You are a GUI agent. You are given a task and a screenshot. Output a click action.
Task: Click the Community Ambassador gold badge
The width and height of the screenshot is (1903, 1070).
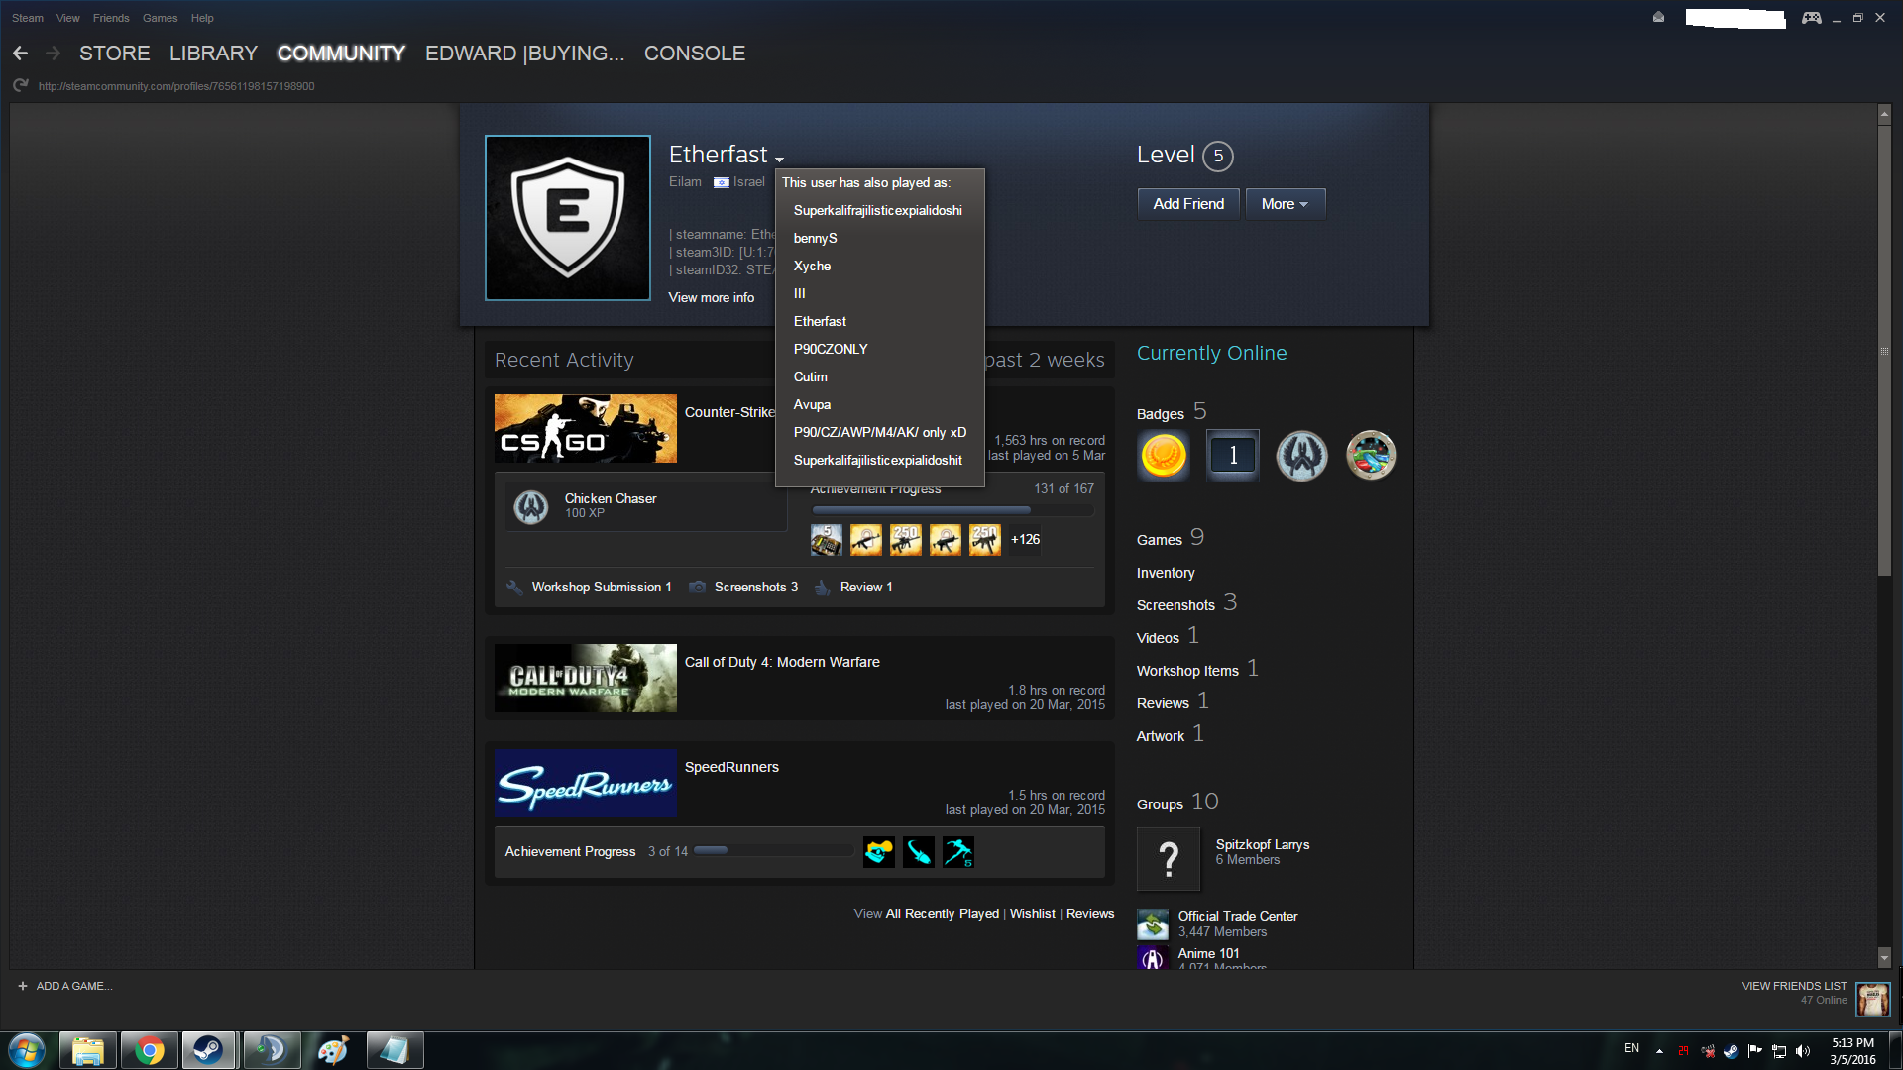1164,456
